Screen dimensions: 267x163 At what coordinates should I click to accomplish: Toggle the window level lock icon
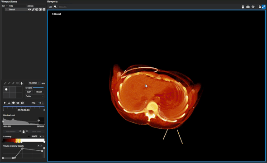(x=24, y=131)
